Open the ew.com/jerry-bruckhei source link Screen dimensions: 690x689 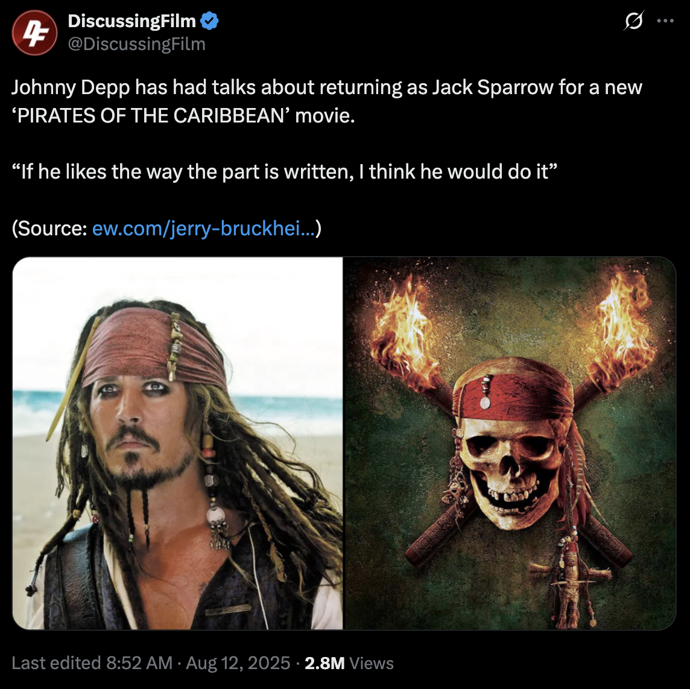(204, 228)
